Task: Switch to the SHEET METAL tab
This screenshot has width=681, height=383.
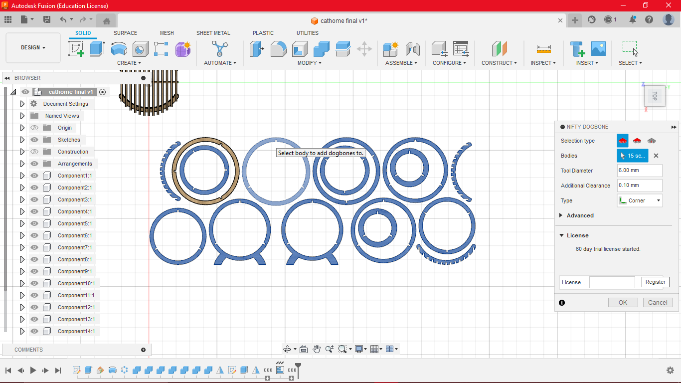Action: point(213,33)
